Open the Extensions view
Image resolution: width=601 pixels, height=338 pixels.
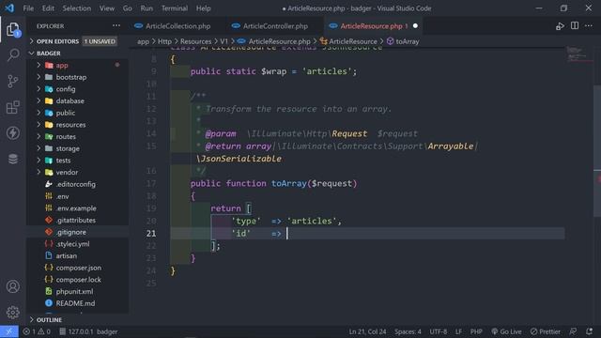[x=13, y=107]
